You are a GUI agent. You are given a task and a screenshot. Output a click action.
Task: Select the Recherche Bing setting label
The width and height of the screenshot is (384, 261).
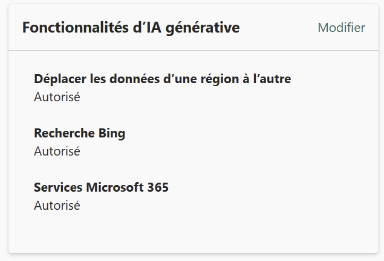79,133
